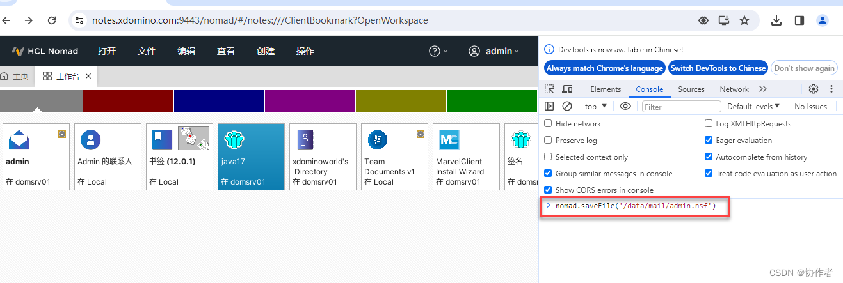
Task: Enable the Preserve log checkbox
Action: 548,141
